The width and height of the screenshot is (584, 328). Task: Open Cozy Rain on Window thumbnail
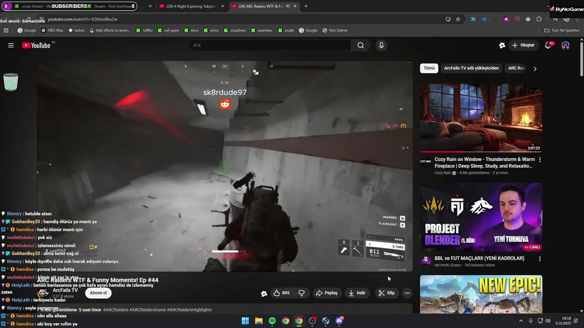pos(481,118)
